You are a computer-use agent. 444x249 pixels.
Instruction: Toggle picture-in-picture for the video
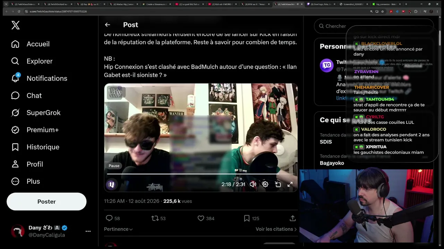[x=278, y=184]
